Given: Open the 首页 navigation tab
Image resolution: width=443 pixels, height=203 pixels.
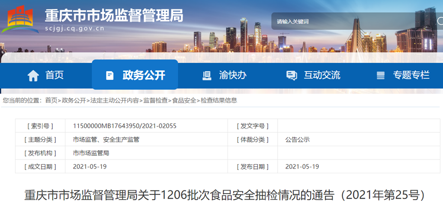Looking at the screenshot, I should pos(55,75).
